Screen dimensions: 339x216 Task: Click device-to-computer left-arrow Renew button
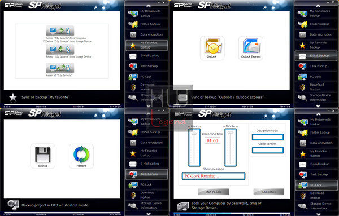[60, 50]
